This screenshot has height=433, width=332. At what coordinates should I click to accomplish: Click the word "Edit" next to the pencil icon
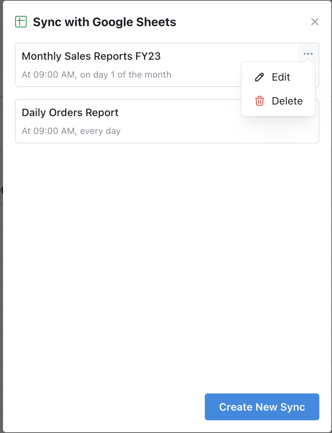coord(281,77)
